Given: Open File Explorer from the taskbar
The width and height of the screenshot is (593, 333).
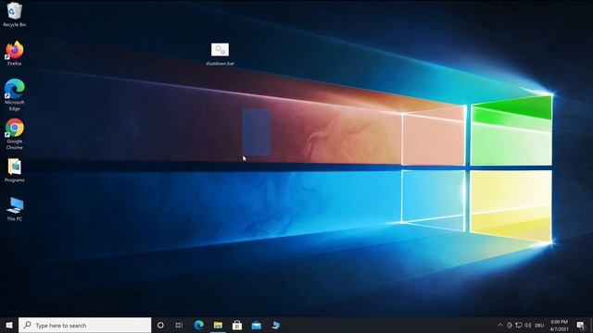Looking at the screenshot, I should 218,325.
